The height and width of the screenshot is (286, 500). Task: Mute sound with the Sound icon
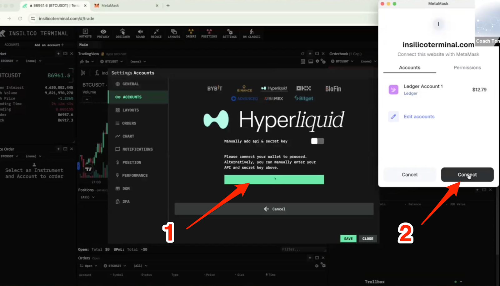point(140,33)
